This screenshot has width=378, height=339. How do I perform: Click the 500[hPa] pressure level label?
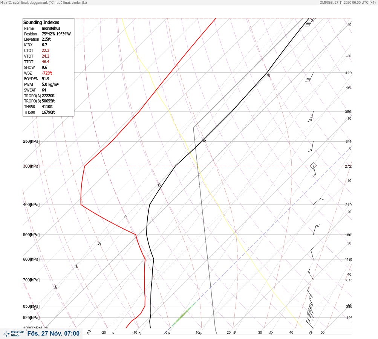tap(31, 235)
